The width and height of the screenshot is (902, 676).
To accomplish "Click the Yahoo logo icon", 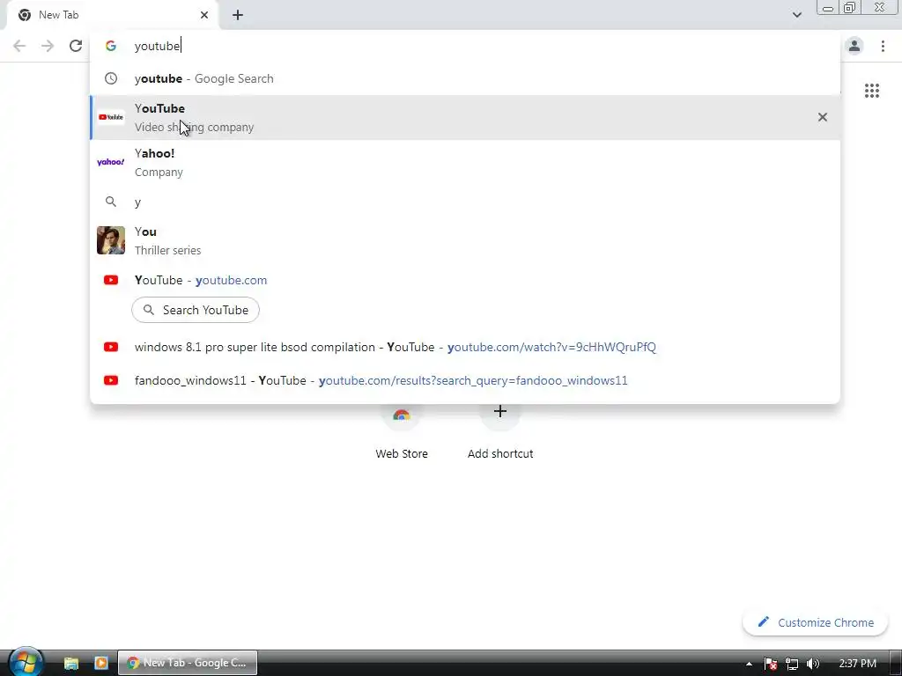I will pos(111,162).
